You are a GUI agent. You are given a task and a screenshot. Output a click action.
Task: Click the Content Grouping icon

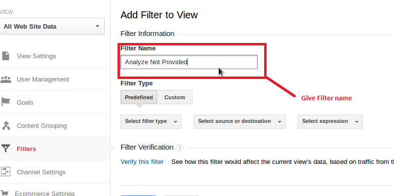(5, 125)
